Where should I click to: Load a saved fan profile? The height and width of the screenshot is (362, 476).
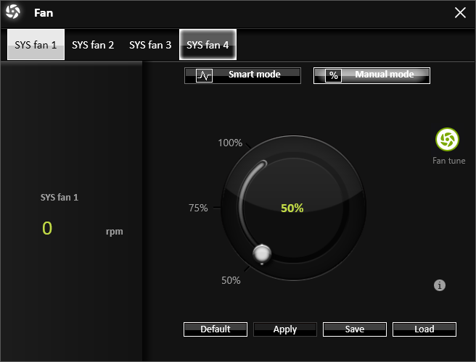tap(424, 329)
